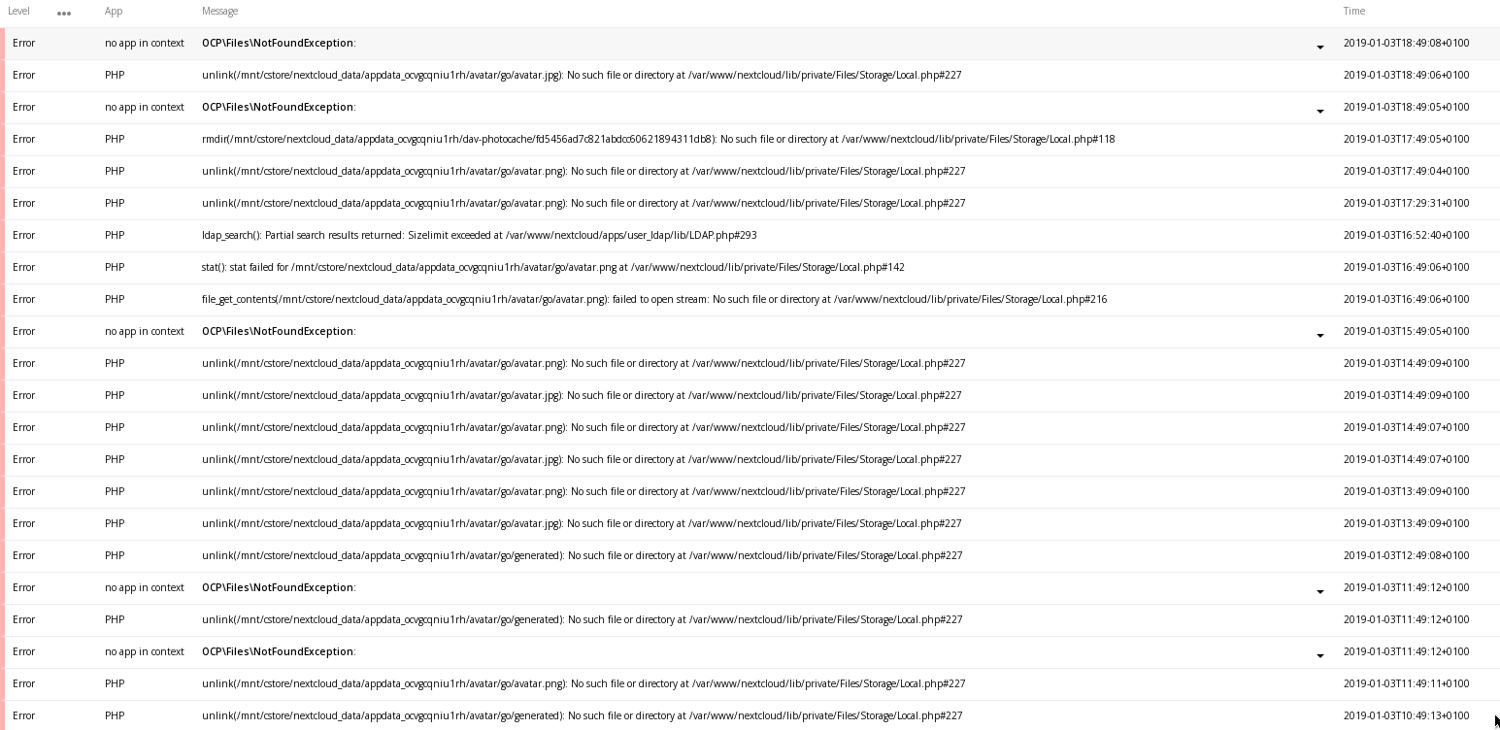
Task: Click the Level column header
Action: (18, 11)
